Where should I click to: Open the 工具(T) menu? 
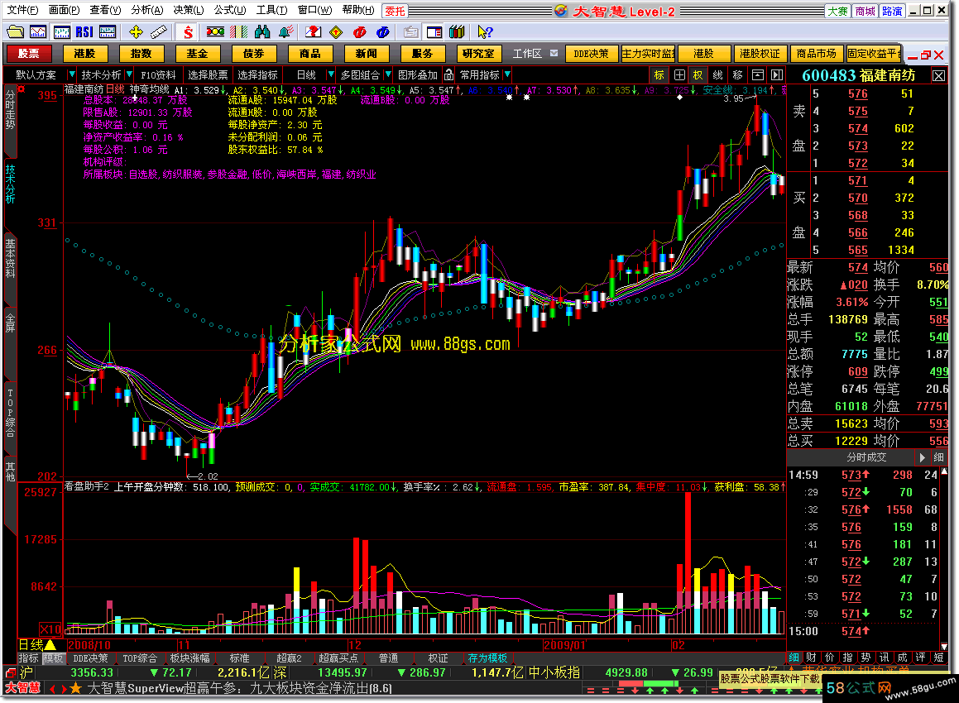(x=271, y=10)
